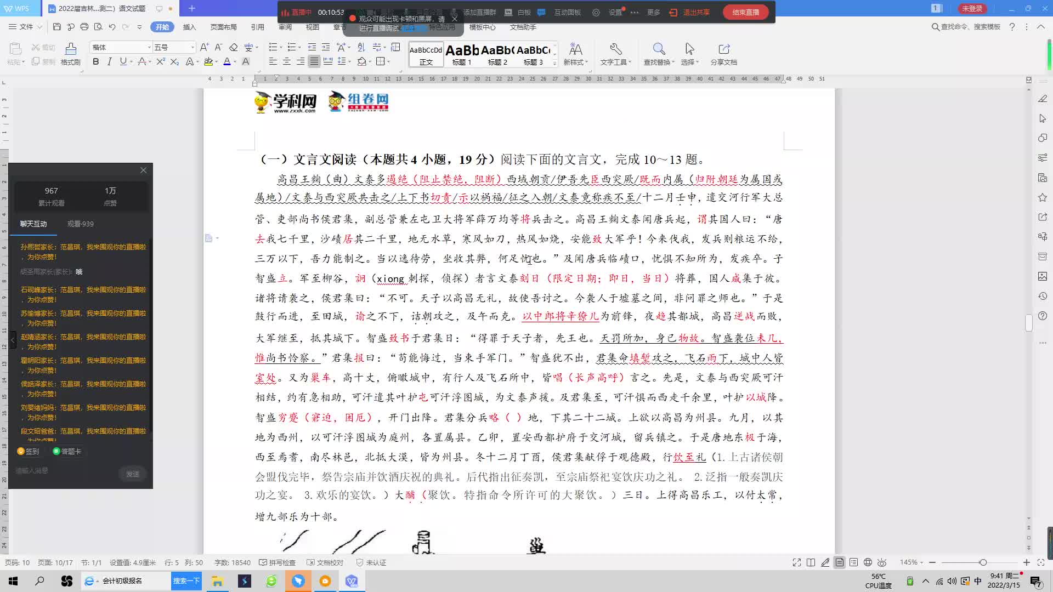
Task: Toggle justified alignment
Action: pyautogui.click(x=314, y=61)
